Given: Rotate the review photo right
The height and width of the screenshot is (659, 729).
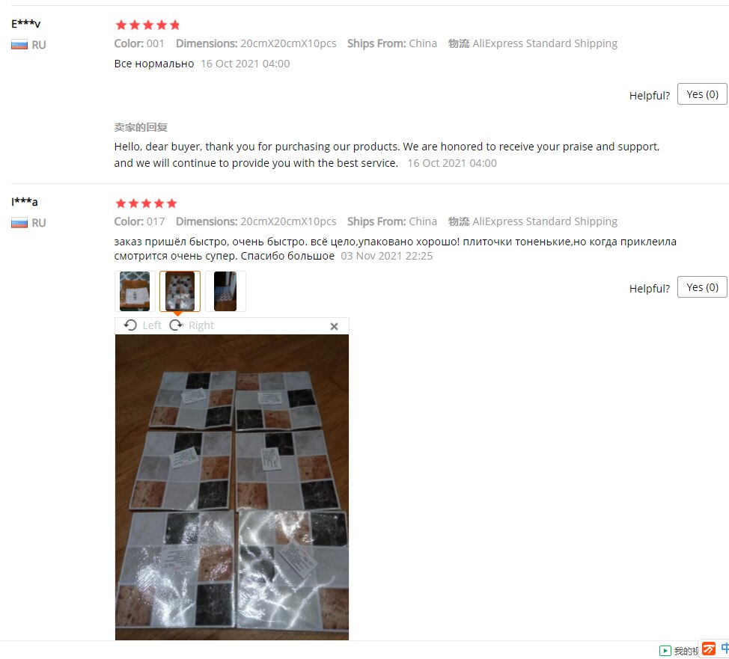Looking at the screenshot, I should [176, 325].
